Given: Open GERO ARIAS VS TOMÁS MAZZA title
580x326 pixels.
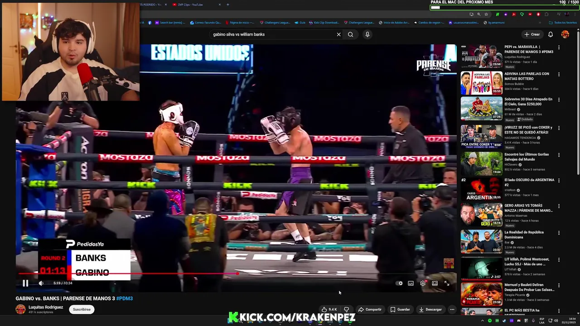Looking at the screenshot, I should (x=528, y=208).
